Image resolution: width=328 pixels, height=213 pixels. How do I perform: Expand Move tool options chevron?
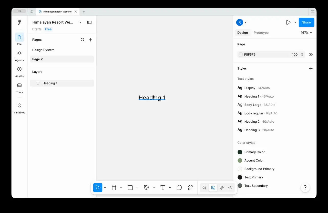(x=105, y=188)
